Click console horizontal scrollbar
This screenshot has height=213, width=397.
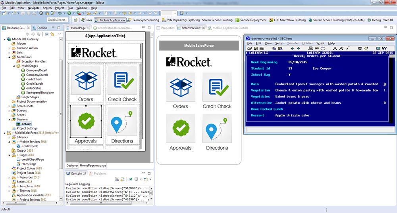(100, 203)
